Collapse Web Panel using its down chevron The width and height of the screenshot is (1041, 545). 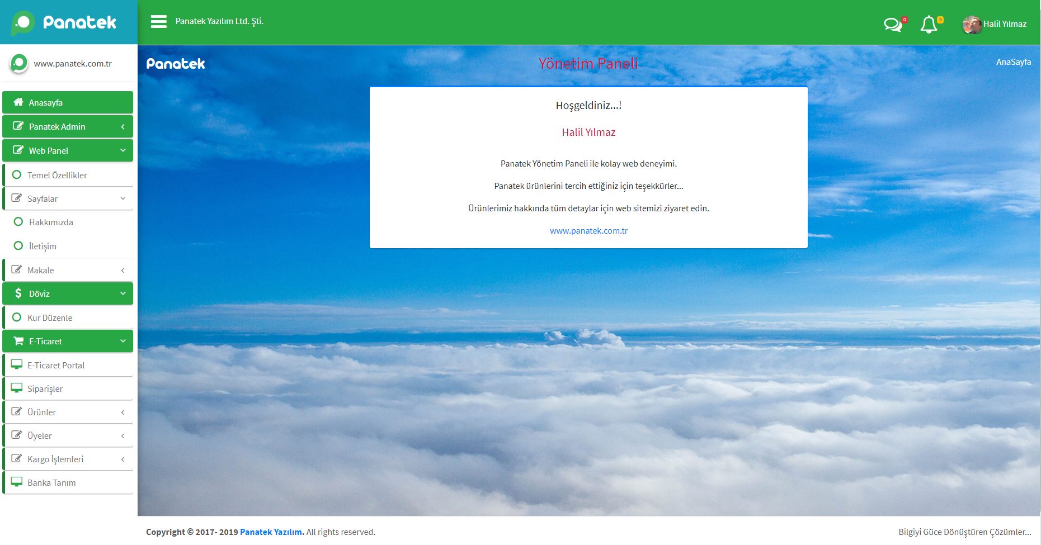pyautogui.click(x=123, y=150)
